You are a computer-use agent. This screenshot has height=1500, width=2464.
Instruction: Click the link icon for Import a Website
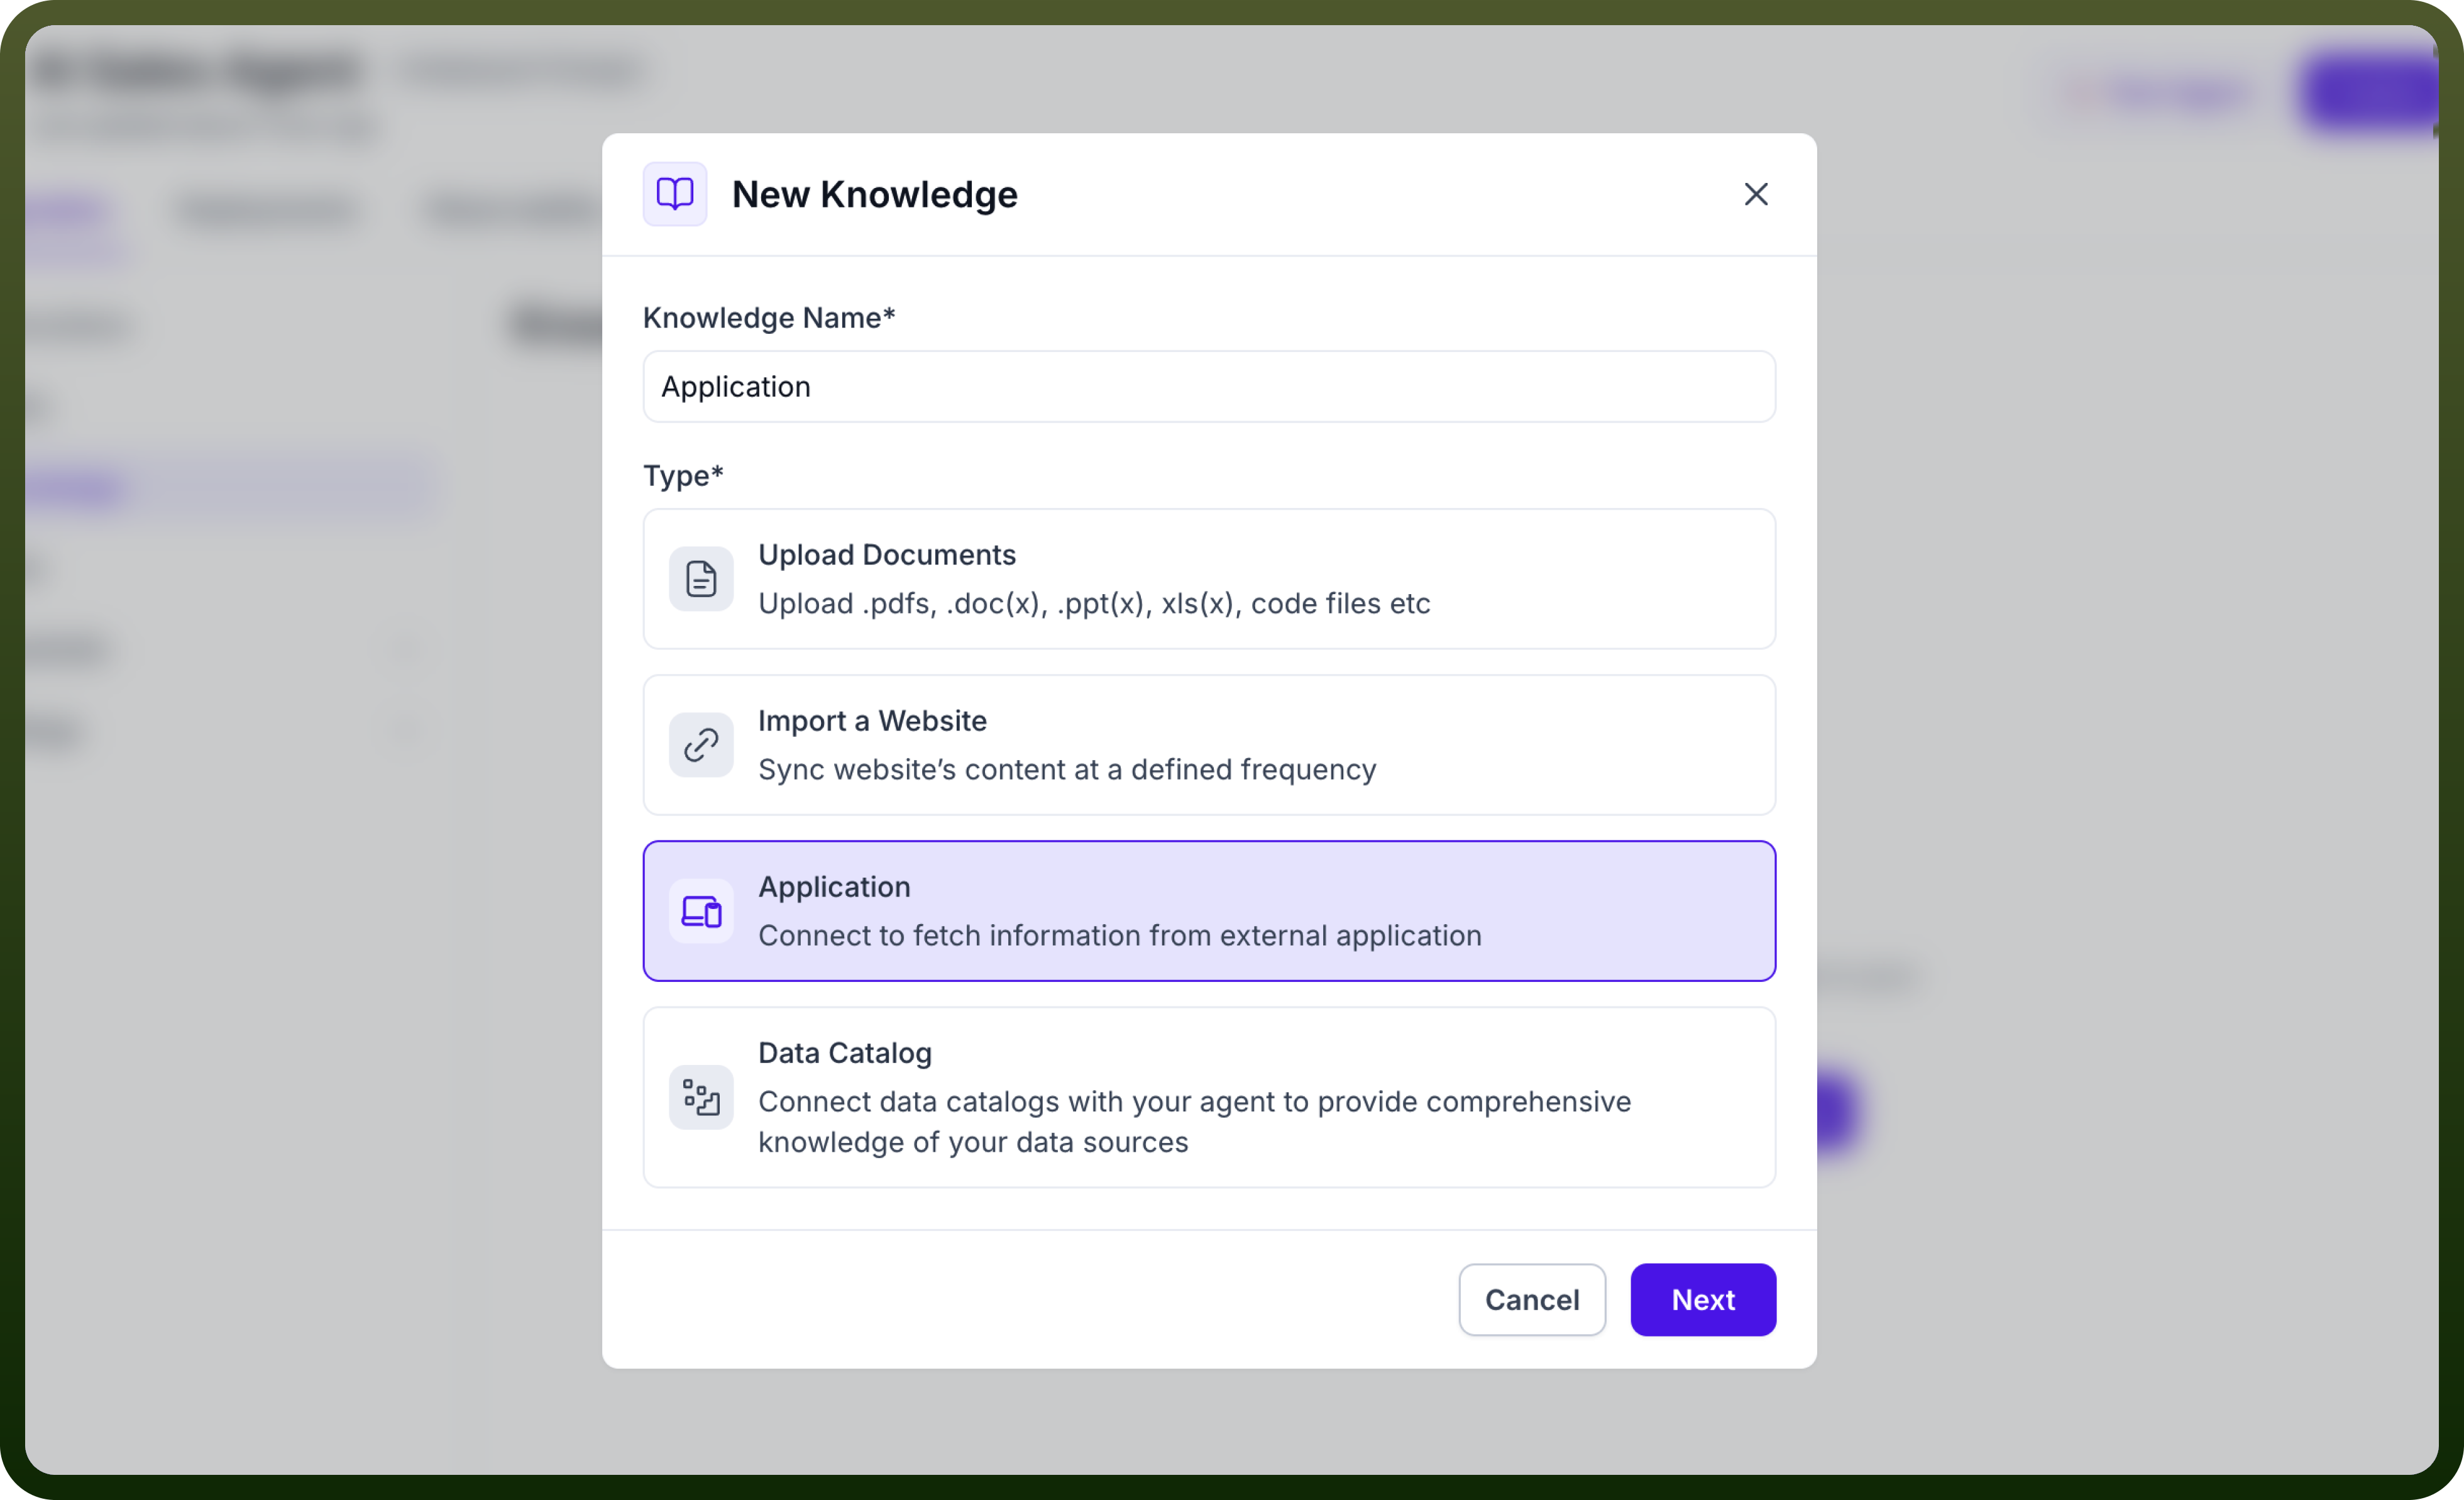tap(701, 745)
